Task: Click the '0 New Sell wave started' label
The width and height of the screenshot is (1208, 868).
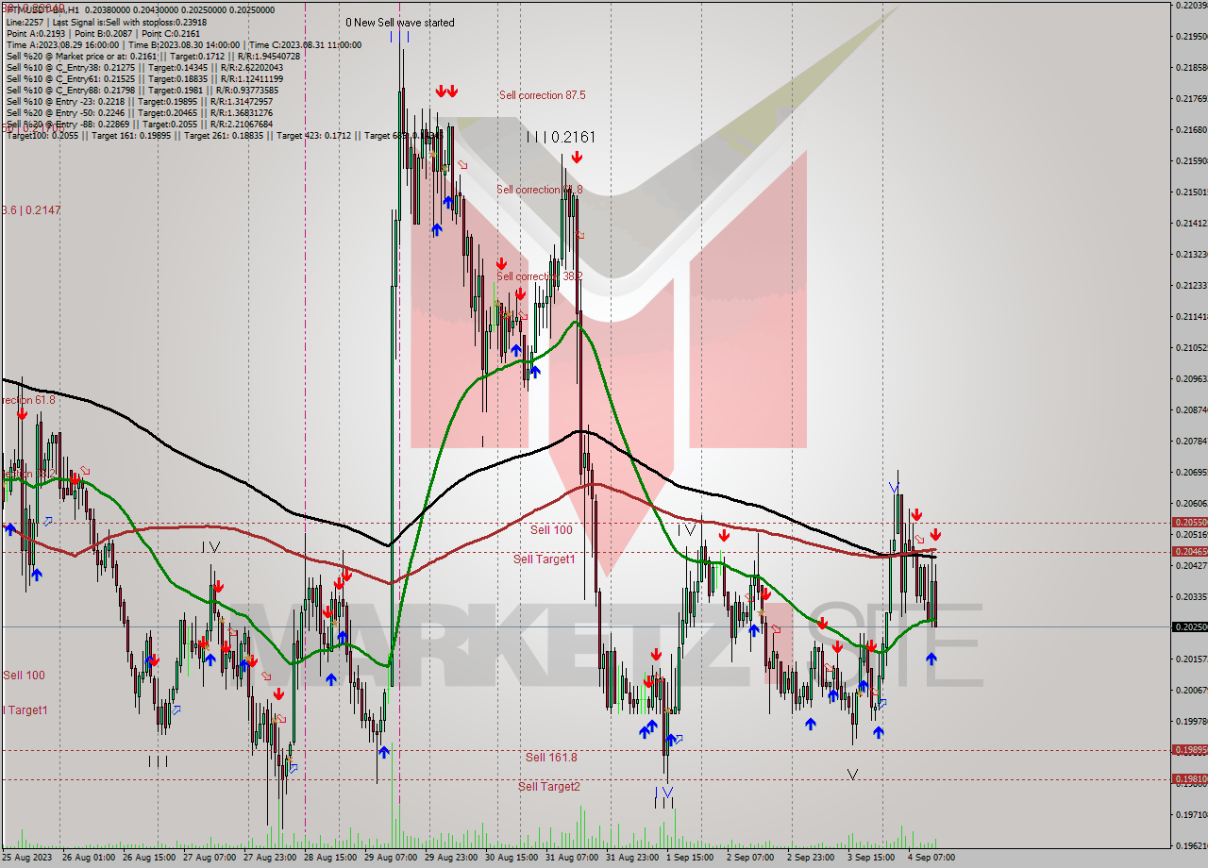Action: [399, 23]
